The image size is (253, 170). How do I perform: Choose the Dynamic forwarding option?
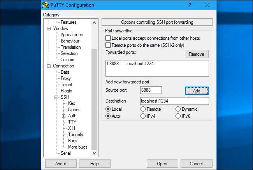178,109
